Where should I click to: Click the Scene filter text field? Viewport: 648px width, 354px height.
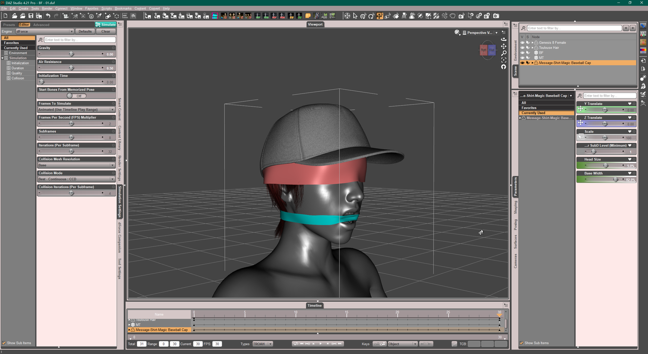coord(575,28)
